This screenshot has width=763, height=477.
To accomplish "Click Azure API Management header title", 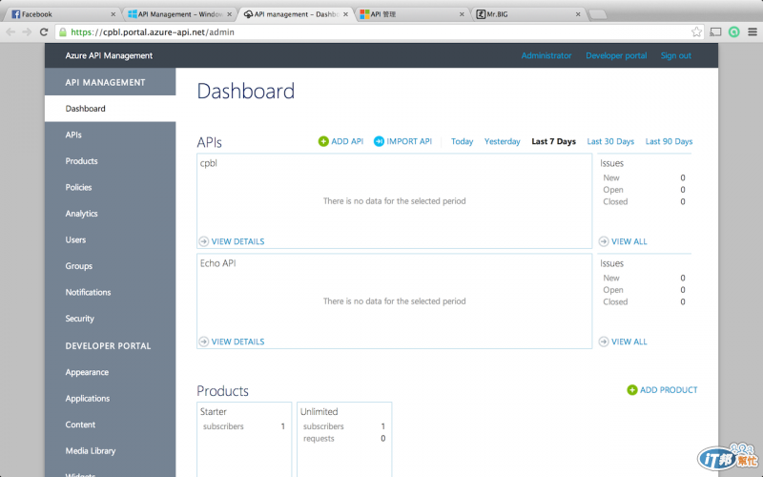I will (109, 55).
